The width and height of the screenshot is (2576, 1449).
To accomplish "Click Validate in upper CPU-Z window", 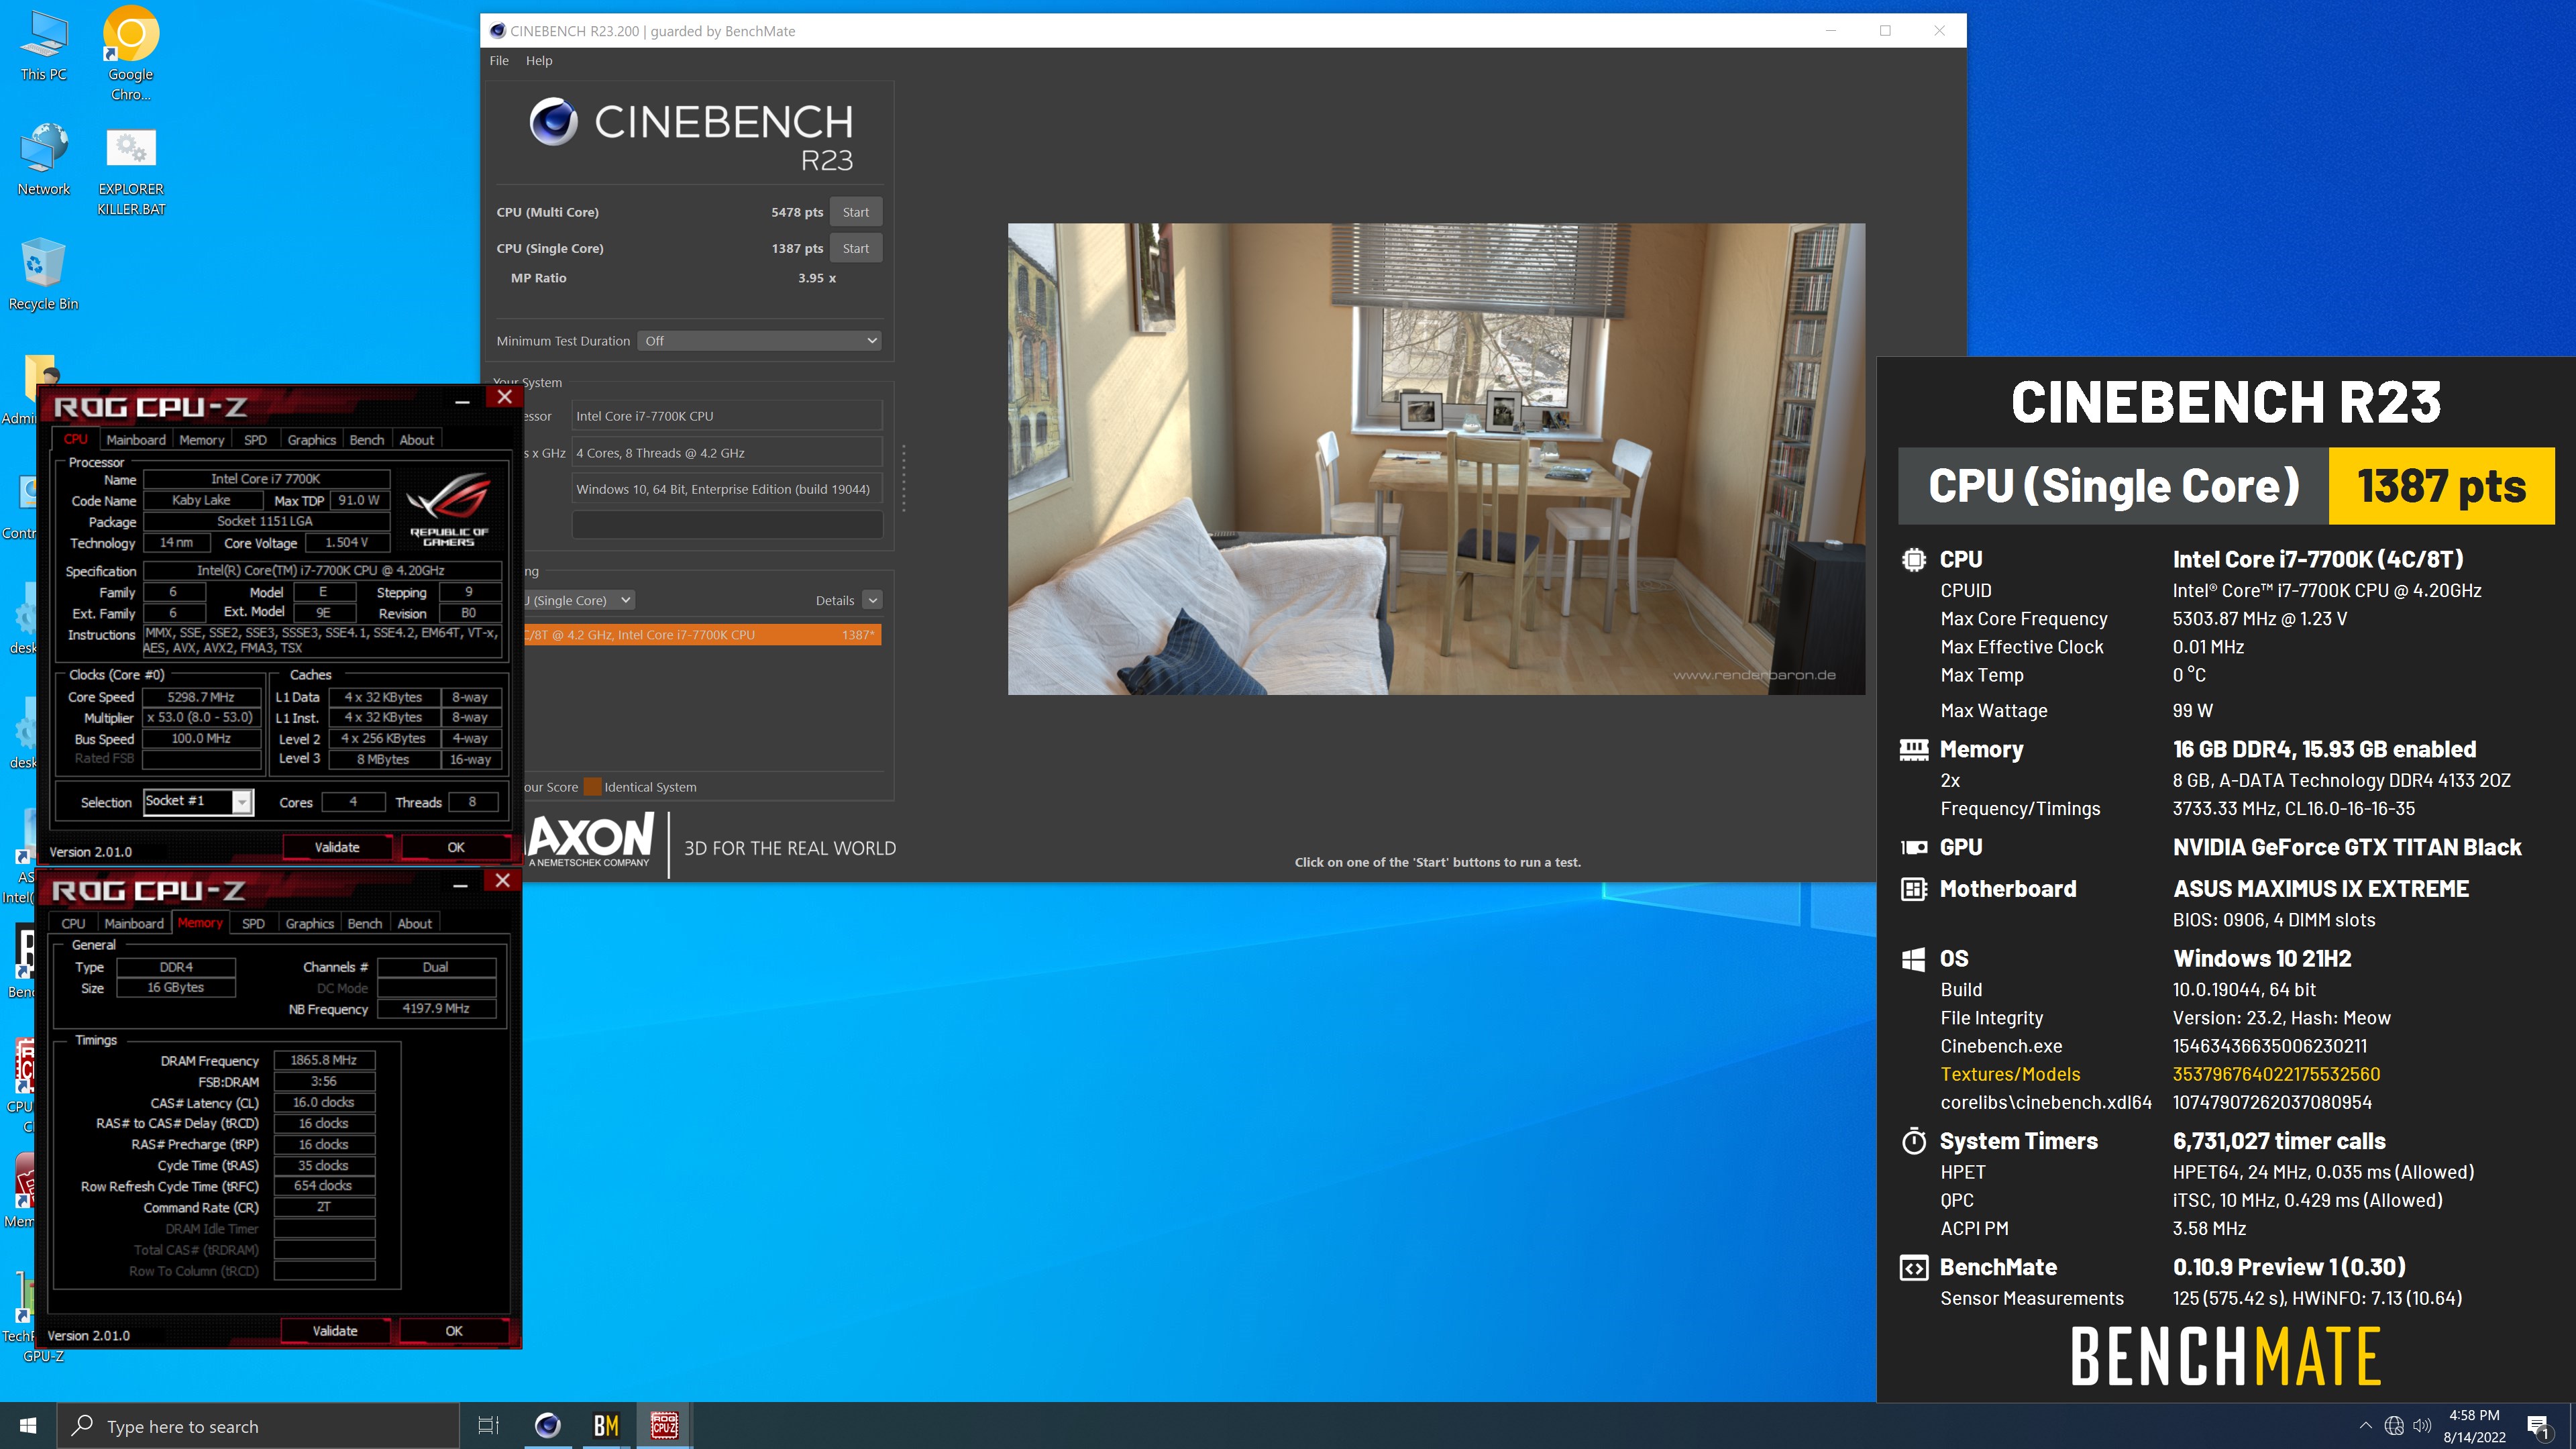I will 337,847.
